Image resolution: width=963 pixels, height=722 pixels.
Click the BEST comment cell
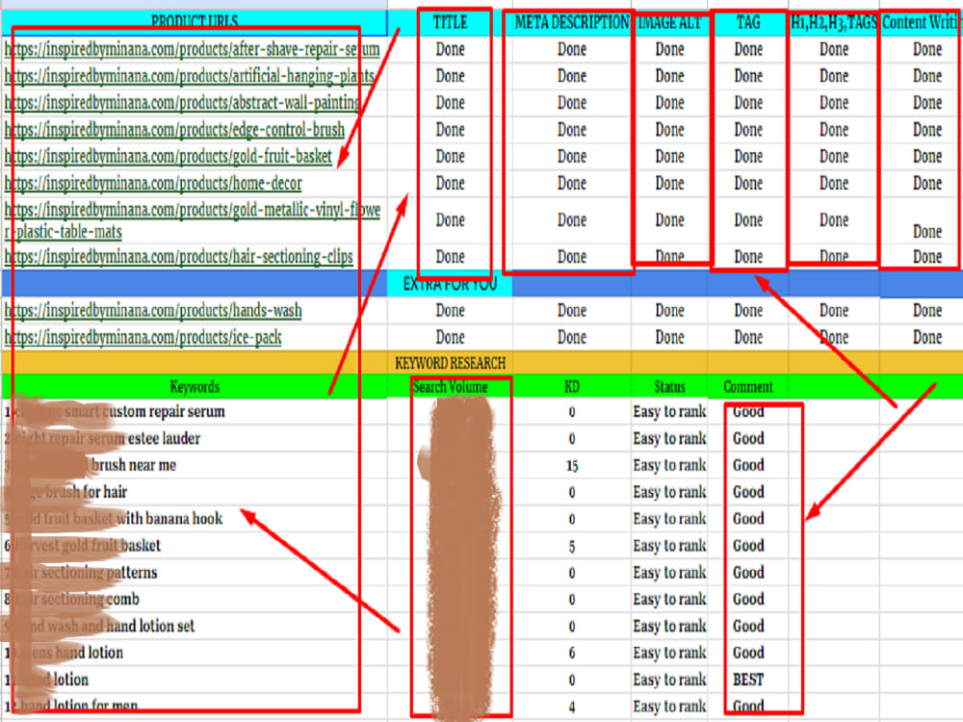tap(748, 681)
